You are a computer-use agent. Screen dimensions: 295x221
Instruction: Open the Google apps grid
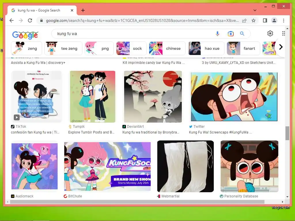(x=283, y=33)
